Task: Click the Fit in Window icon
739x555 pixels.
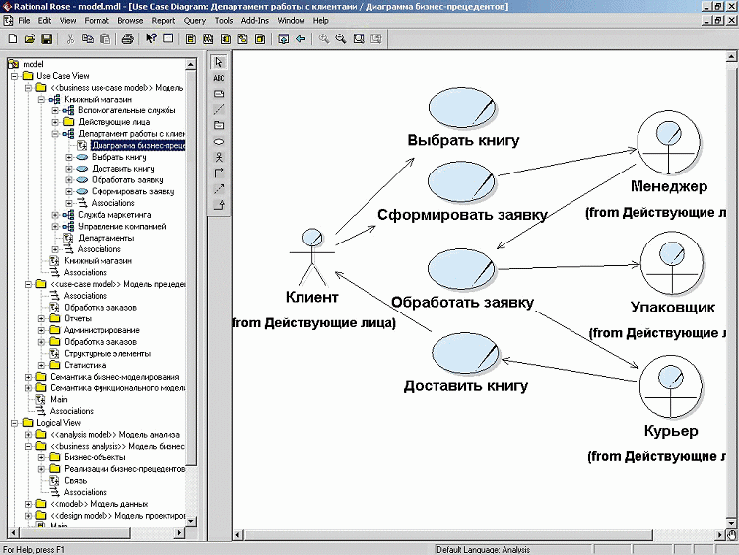Action: (x=359, y=39)
